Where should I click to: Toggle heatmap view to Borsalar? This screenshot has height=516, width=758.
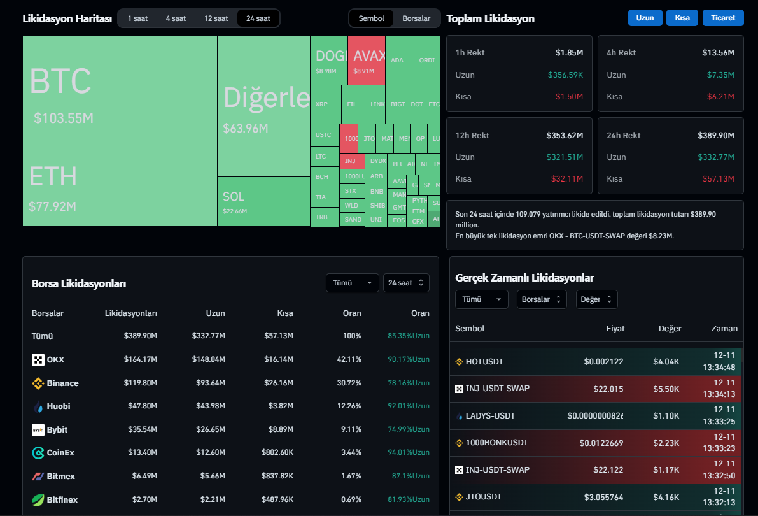pos(416,18)
